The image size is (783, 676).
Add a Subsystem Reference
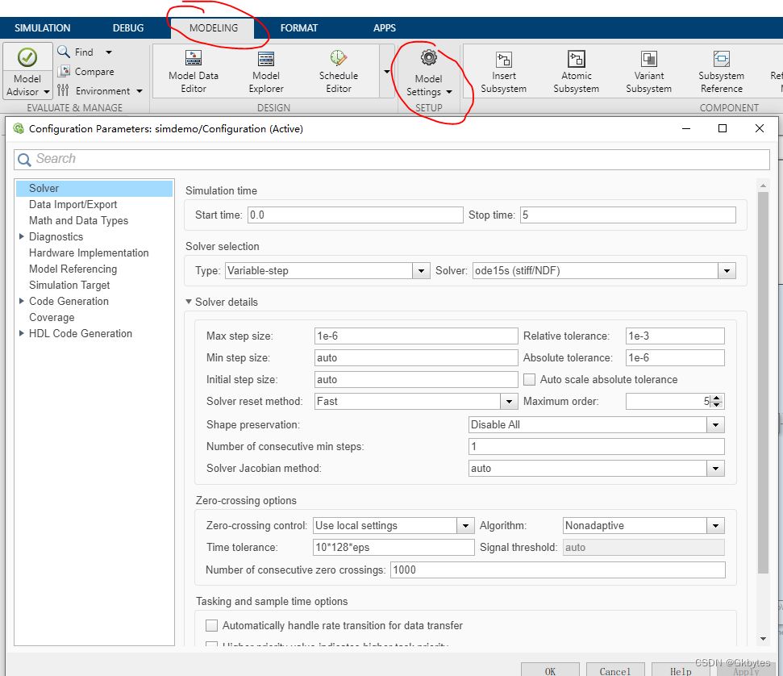722,72
